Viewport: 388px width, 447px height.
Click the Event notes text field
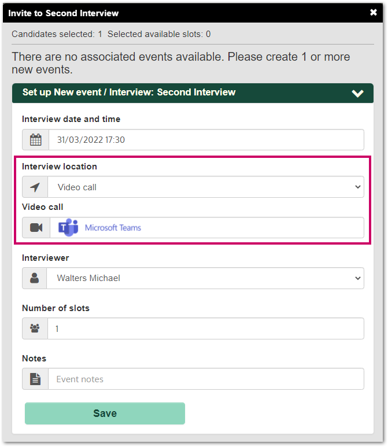point(205,379)
